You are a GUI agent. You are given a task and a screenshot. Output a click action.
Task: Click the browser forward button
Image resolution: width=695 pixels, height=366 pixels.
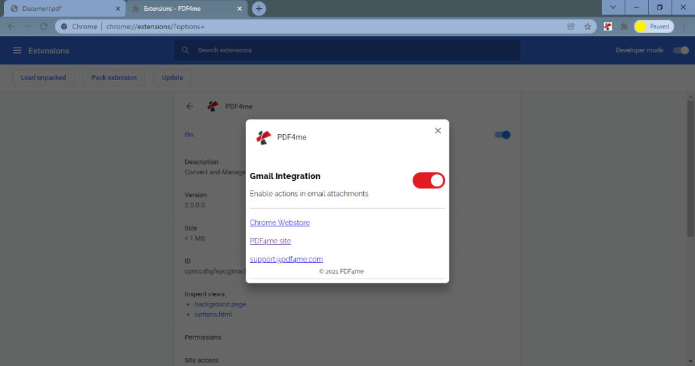point(27,26)
